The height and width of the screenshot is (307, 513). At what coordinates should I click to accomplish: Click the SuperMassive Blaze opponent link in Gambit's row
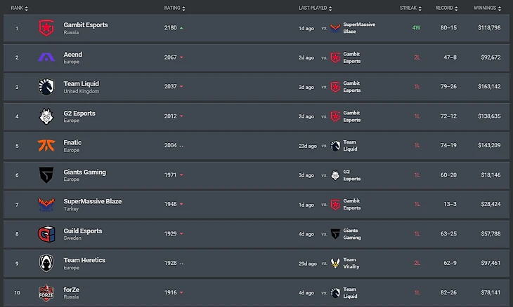coord(359,28)
